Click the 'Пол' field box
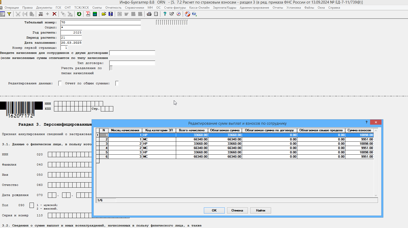The image size is (408, 228). [32, 205]
